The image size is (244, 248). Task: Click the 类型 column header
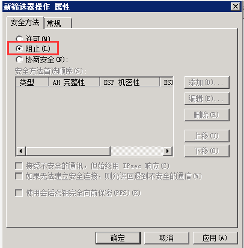32,82
